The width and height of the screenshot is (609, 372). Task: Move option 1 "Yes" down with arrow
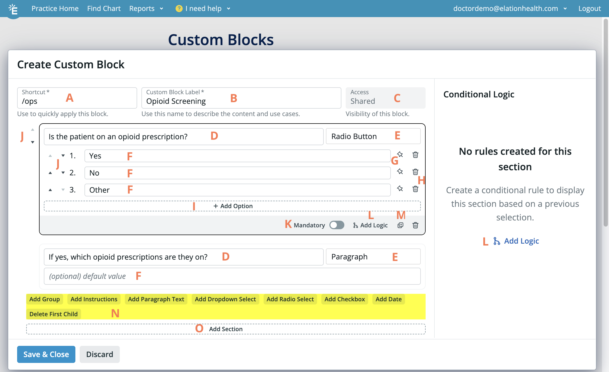coord(63,156)
